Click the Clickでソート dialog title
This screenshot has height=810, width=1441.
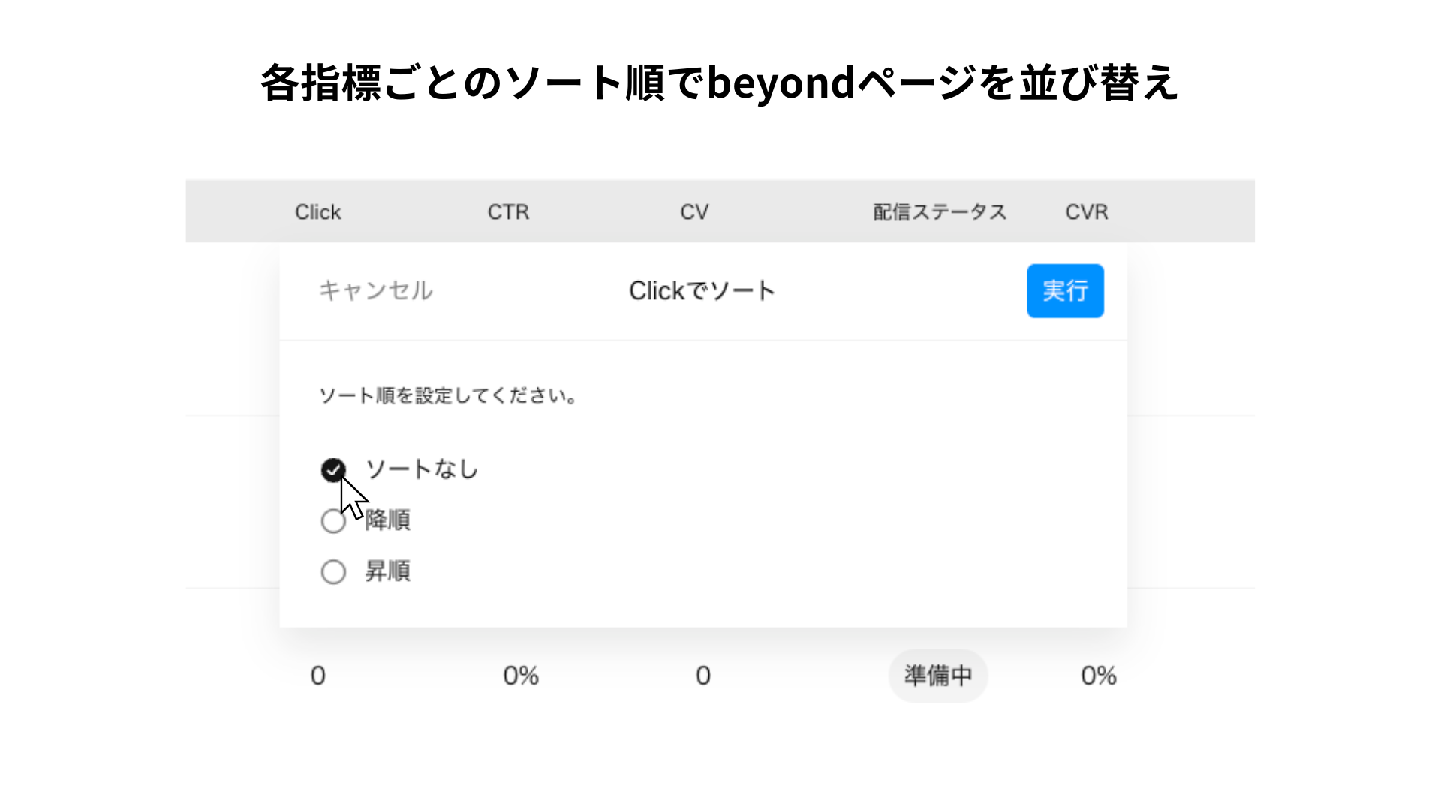(702, 290)
